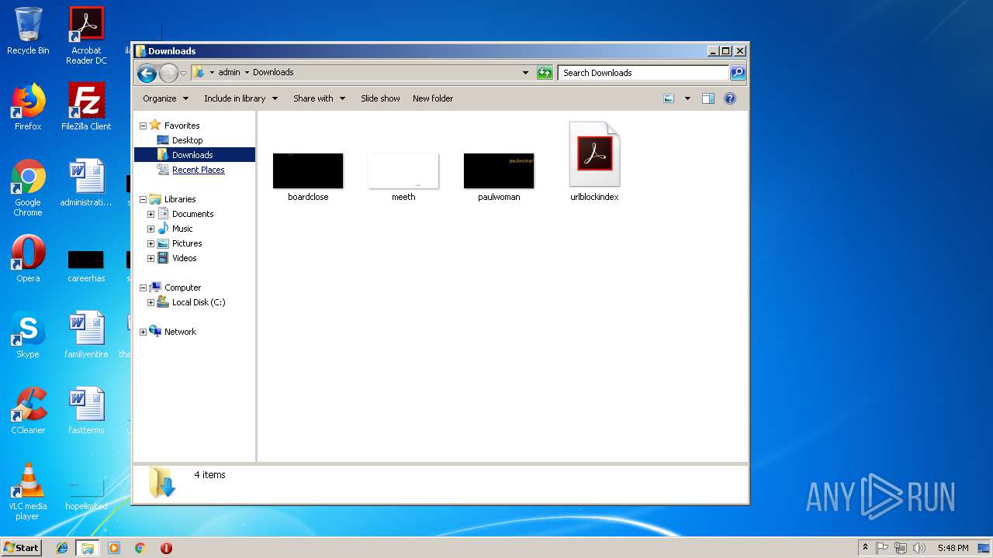Screen dimensions: 993x558
Task: Select Pictures library item
Action: [186, 243]
